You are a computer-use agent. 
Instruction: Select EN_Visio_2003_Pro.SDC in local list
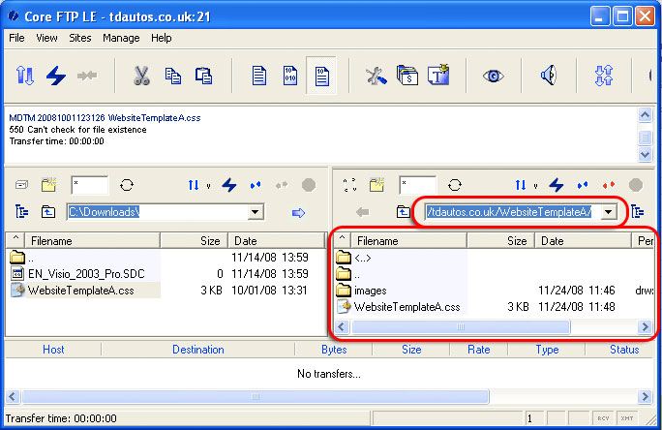(86, 274)
